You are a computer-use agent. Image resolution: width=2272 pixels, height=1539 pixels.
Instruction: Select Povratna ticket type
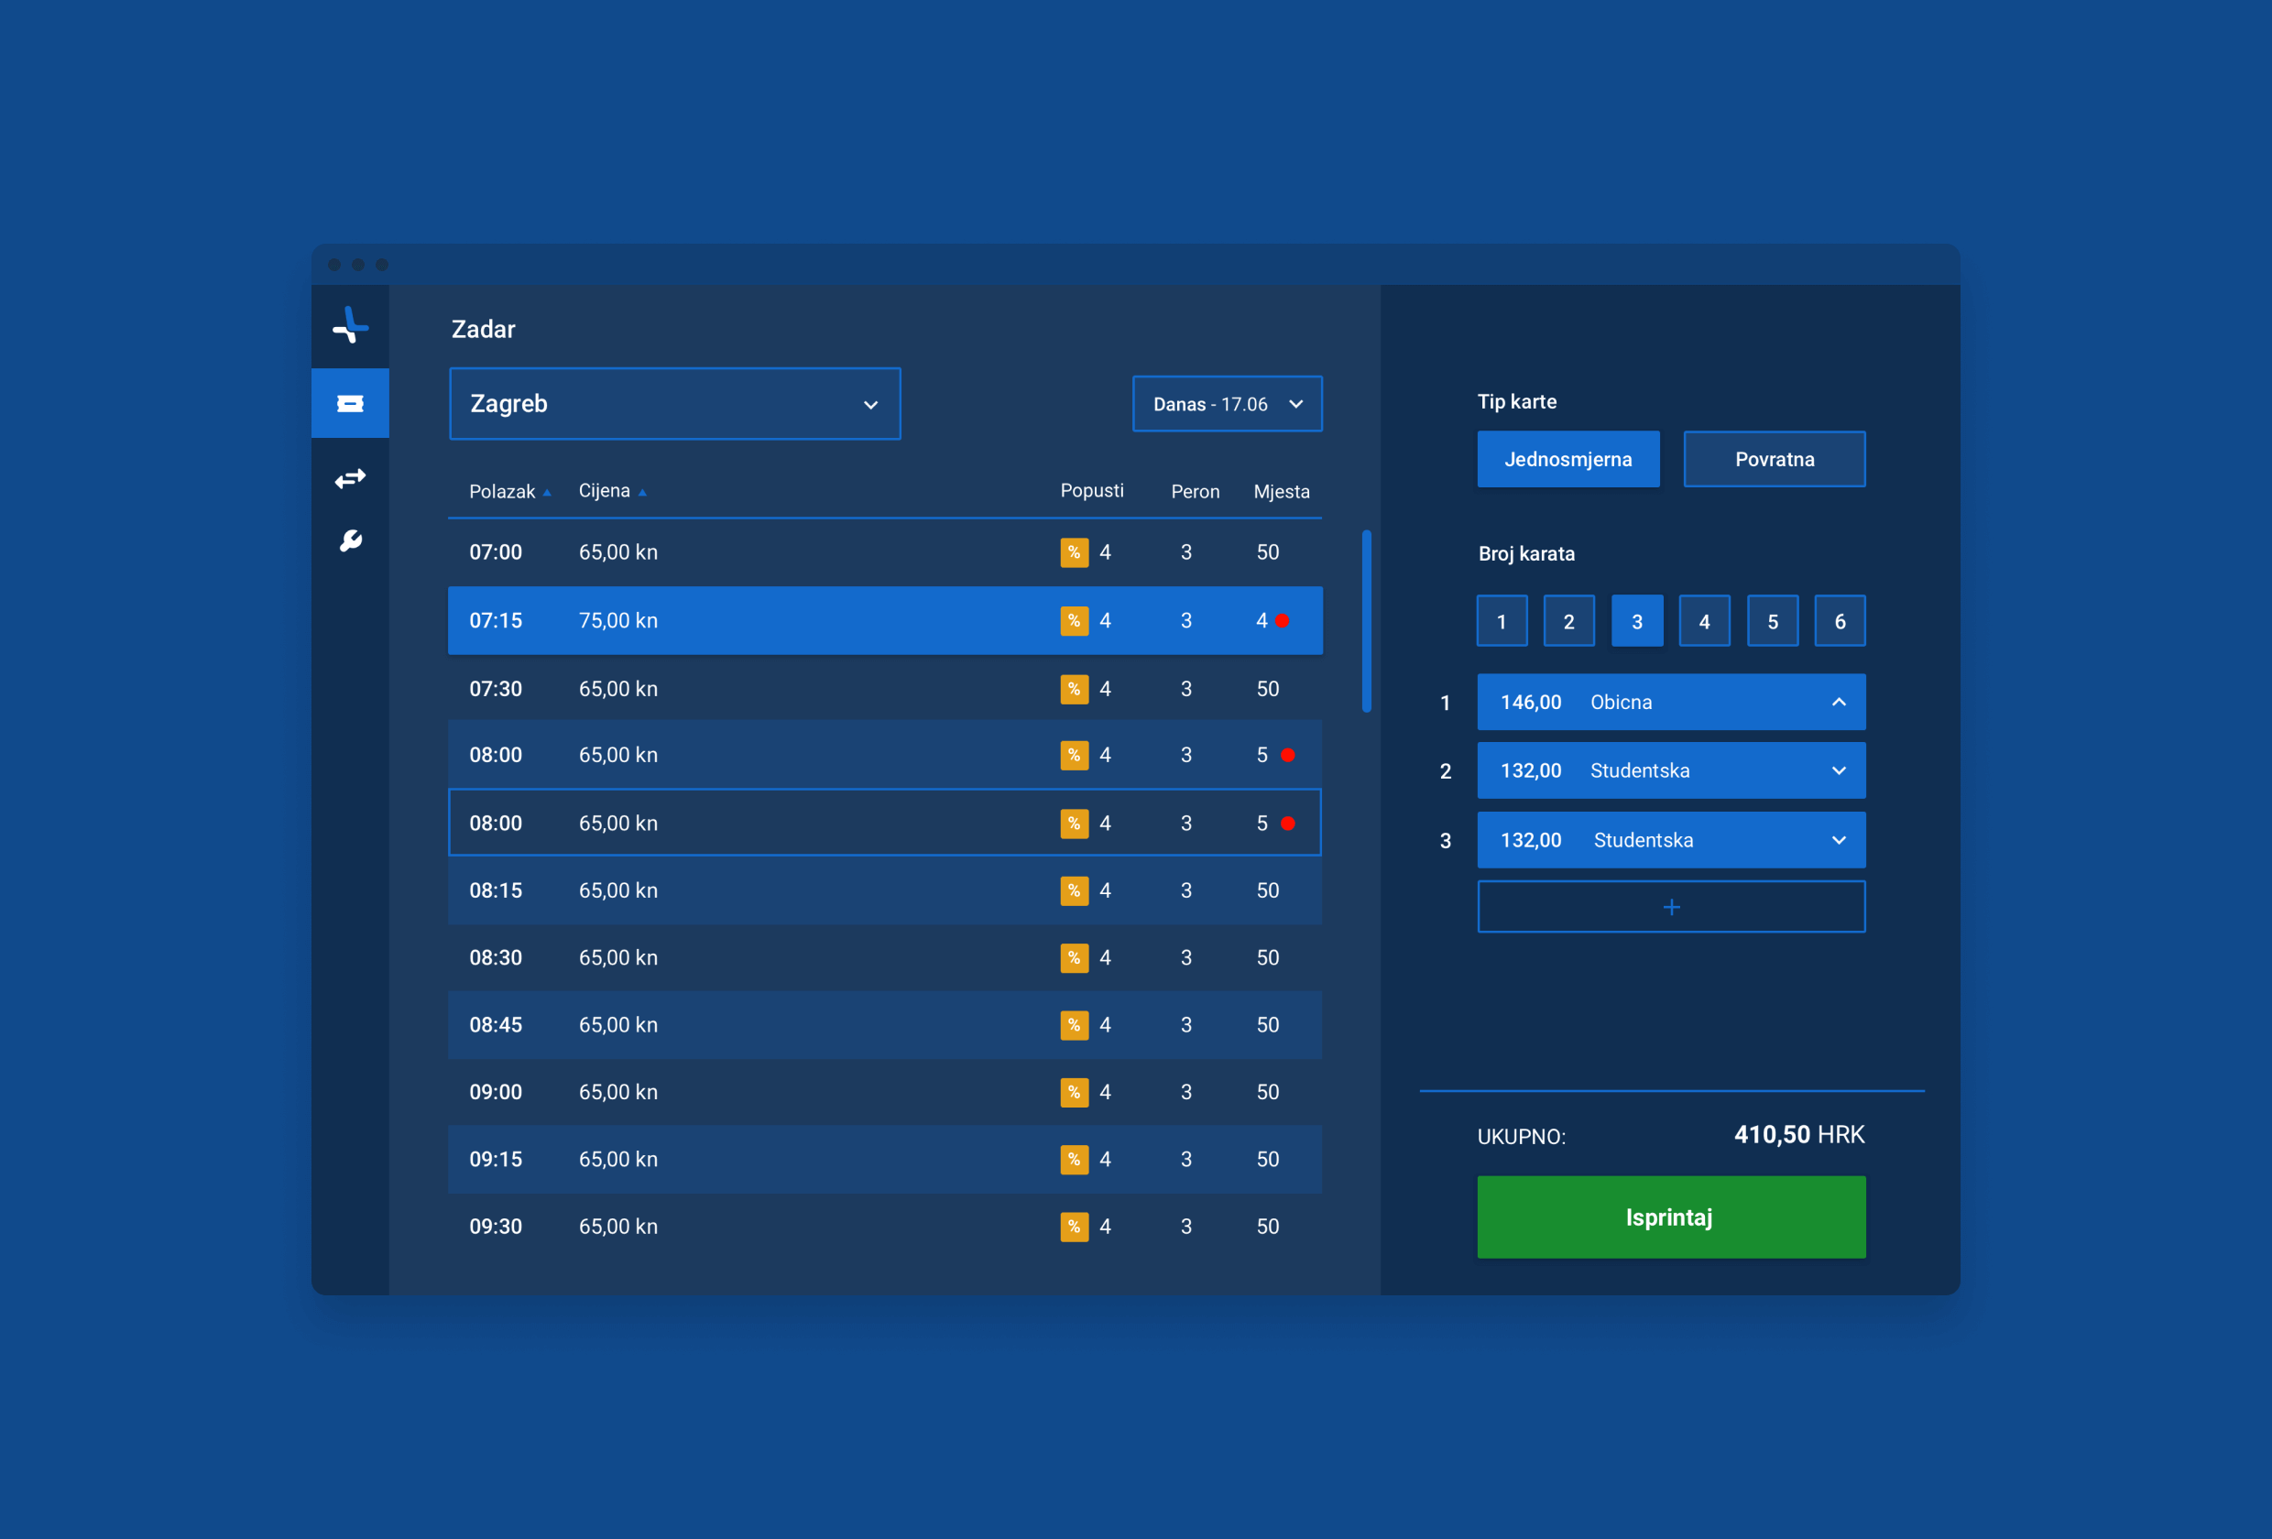pyautogui.click(x=1774, y=460)
